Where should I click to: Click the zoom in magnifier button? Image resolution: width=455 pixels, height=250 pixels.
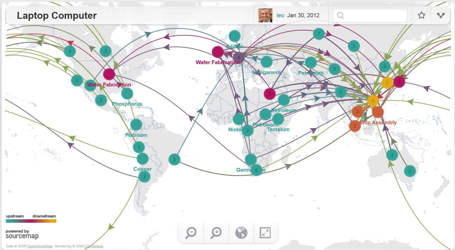(x=216, y=233)
